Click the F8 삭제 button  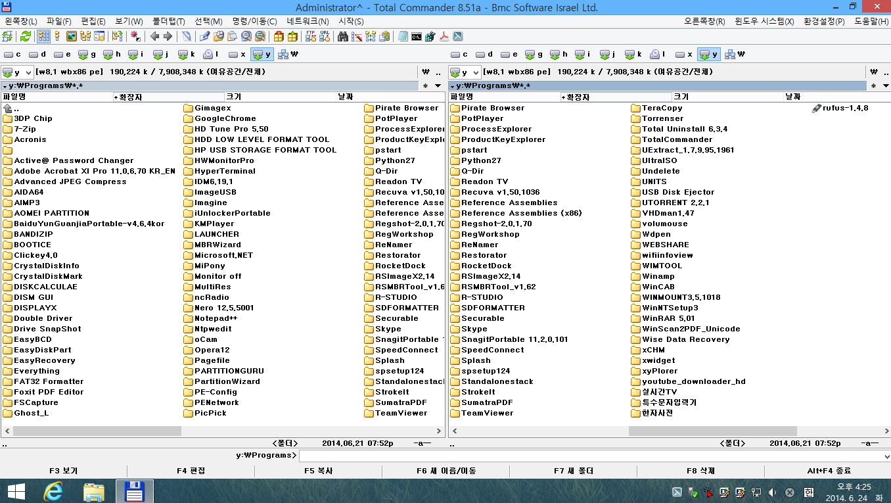tap(700, 471)
